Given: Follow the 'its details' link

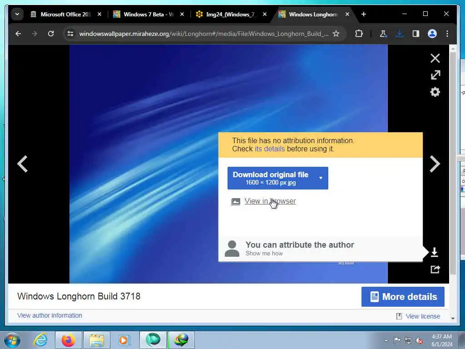Looking at the screenshot, I should coord(270,149).
